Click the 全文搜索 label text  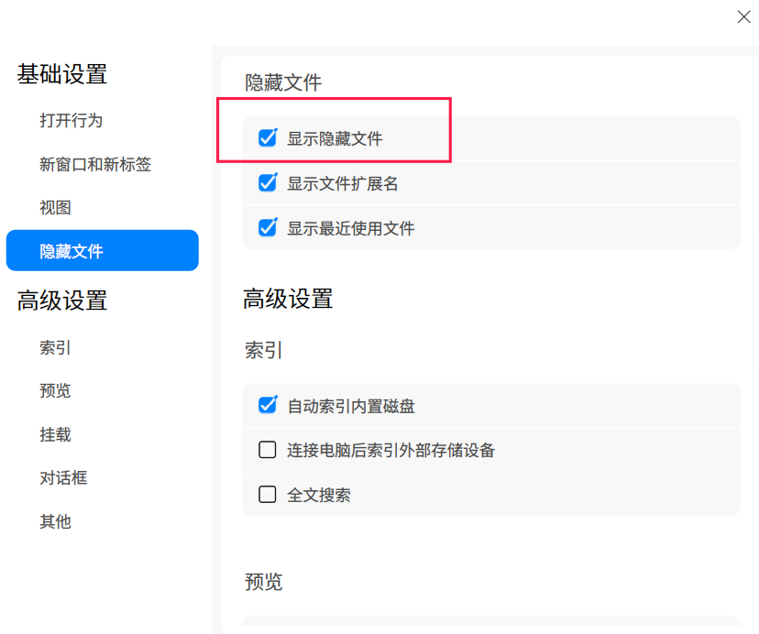[x=318, y=495]
